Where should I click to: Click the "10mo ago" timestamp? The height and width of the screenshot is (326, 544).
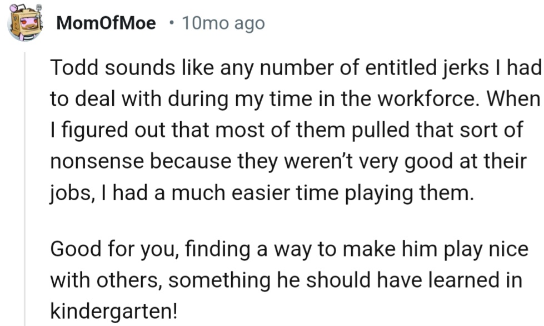point(223,24)
